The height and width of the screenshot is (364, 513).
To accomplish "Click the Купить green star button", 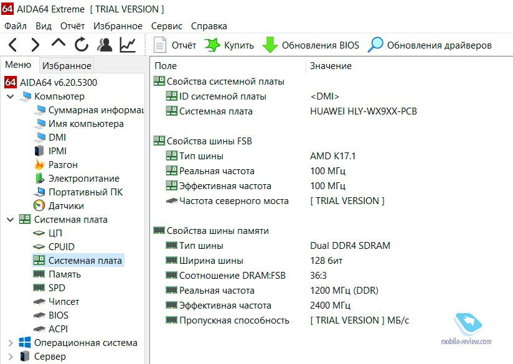I will click(229, 45).
